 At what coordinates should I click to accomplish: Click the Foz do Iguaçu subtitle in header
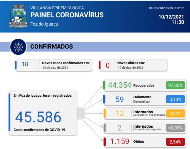tap(44, 24)
